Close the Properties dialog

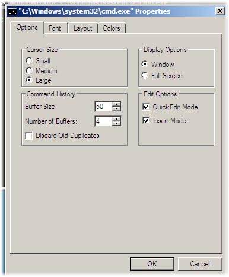click(x=220, y=11)
